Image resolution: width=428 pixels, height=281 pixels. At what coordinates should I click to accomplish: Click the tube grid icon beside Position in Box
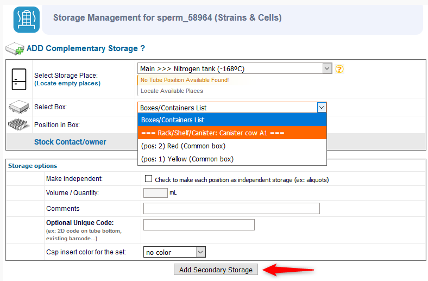click(x=18, y=124)
